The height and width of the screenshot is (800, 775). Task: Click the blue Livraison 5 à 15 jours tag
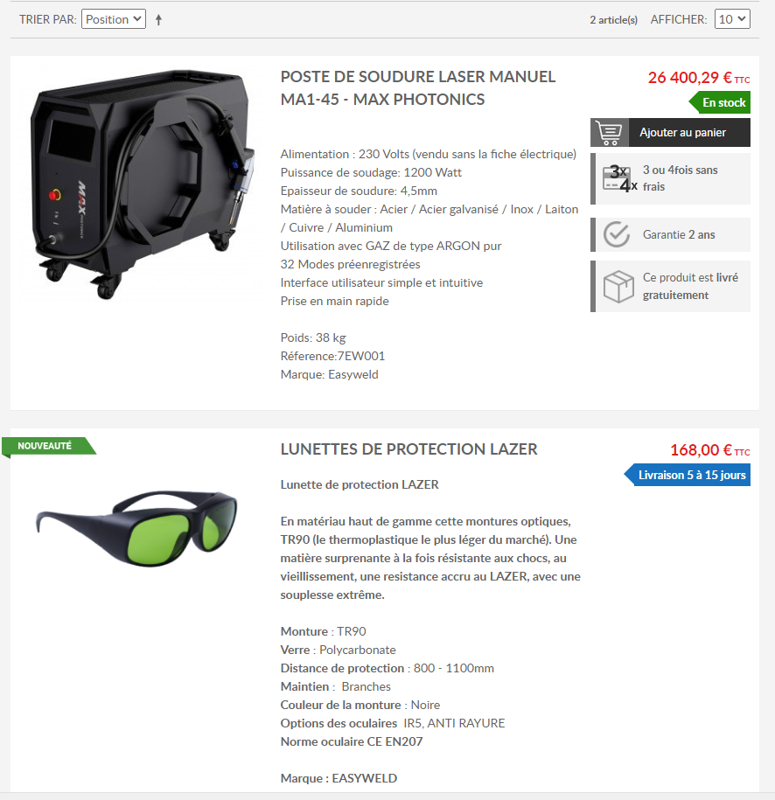(688, 475)
